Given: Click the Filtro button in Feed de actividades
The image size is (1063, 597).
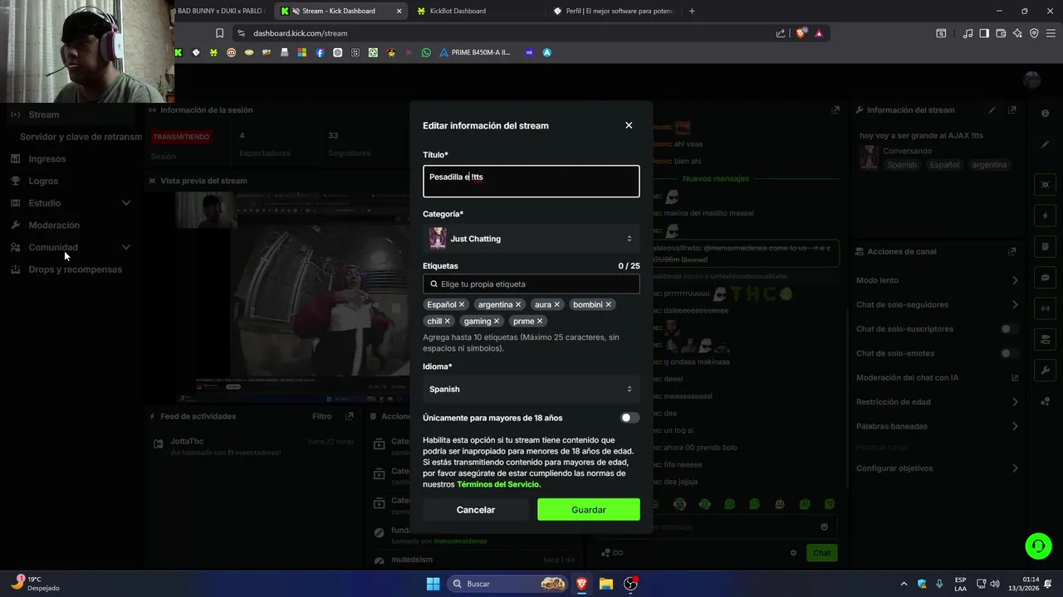Looking at the screenshot, I should click(321, 416).
